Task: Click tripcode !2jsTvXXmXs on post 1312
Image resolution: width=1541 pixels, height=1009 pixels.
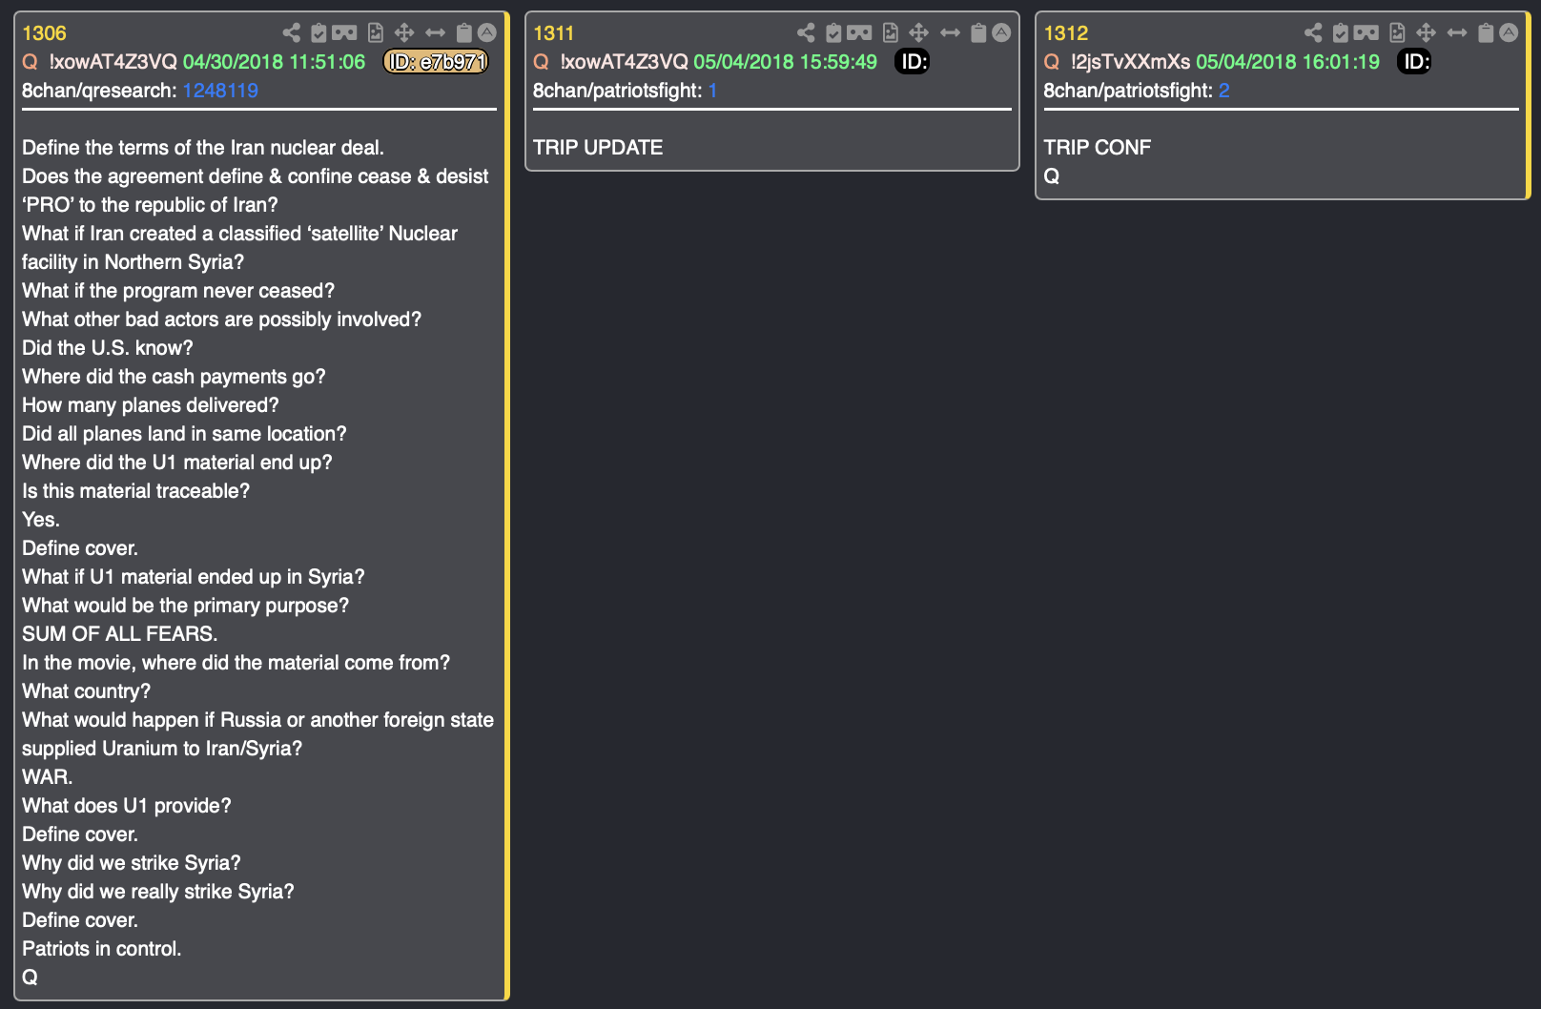Action: [x=1131, y=62]
